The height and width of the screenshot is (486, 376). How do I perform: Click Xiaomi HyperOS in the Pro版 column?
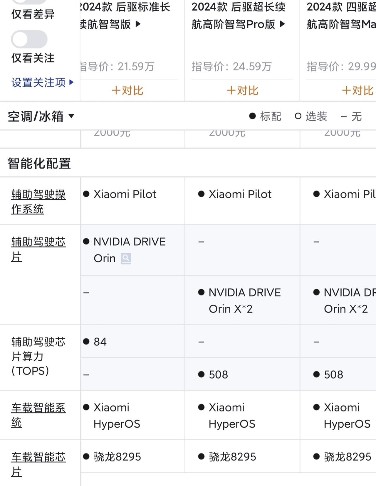coord(232,416)
